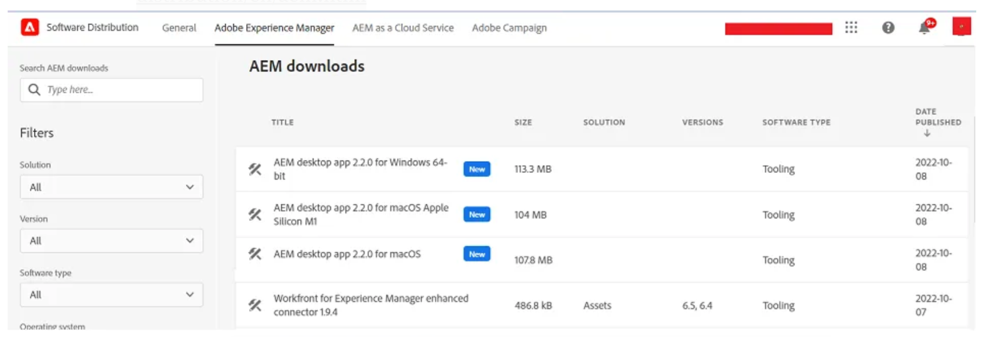
Task: Expand the Solution filter dropdown
Action: tap(112, 187)
